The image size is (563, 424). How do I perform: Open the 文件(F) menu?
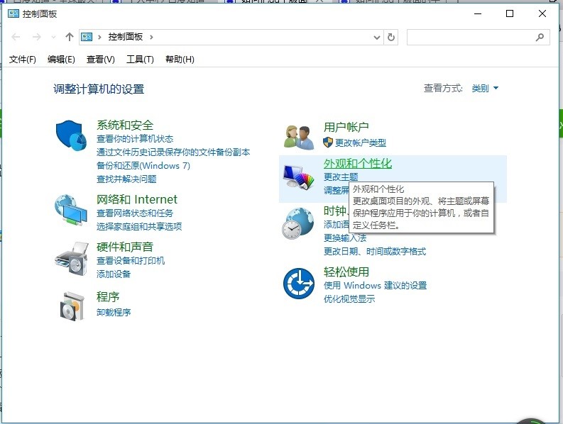23,60
